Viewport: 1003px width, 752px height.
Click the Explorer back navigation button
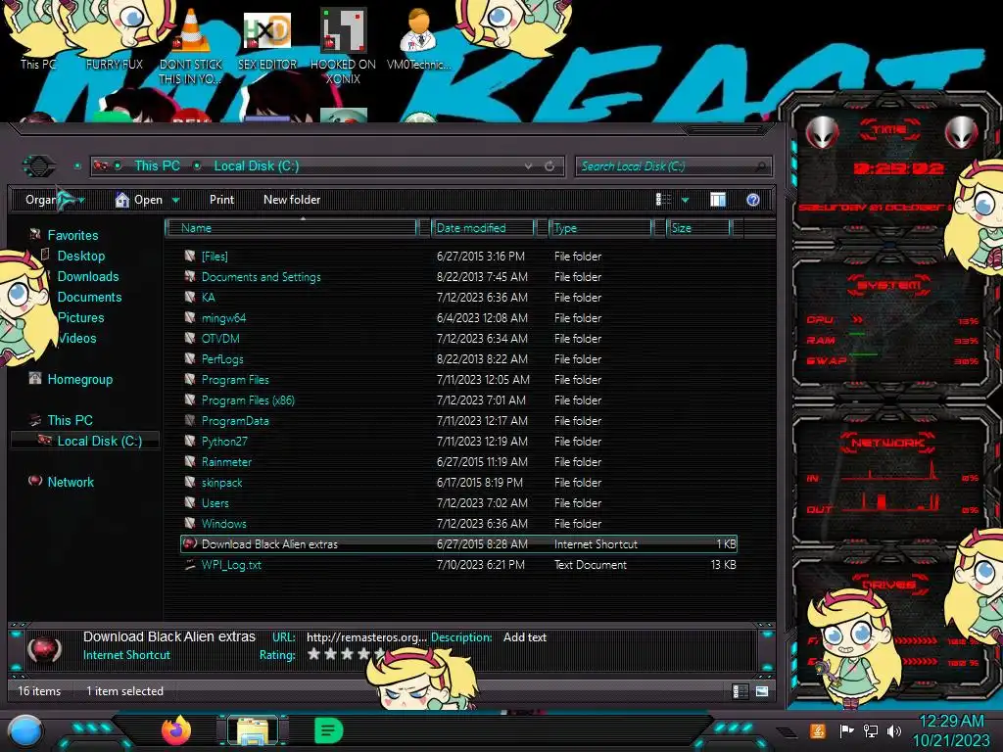(39, 166)
